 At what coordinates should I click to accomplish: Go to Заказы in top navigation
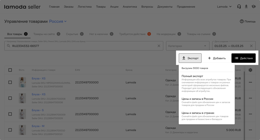(69, 7)
